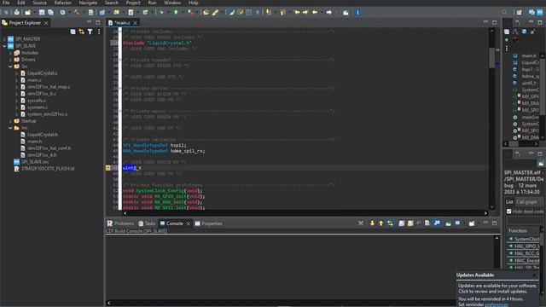Click the green Run button in toolbar
Image resolution: width=546 pixels, height=307 pixels.
tap(176, 12)
